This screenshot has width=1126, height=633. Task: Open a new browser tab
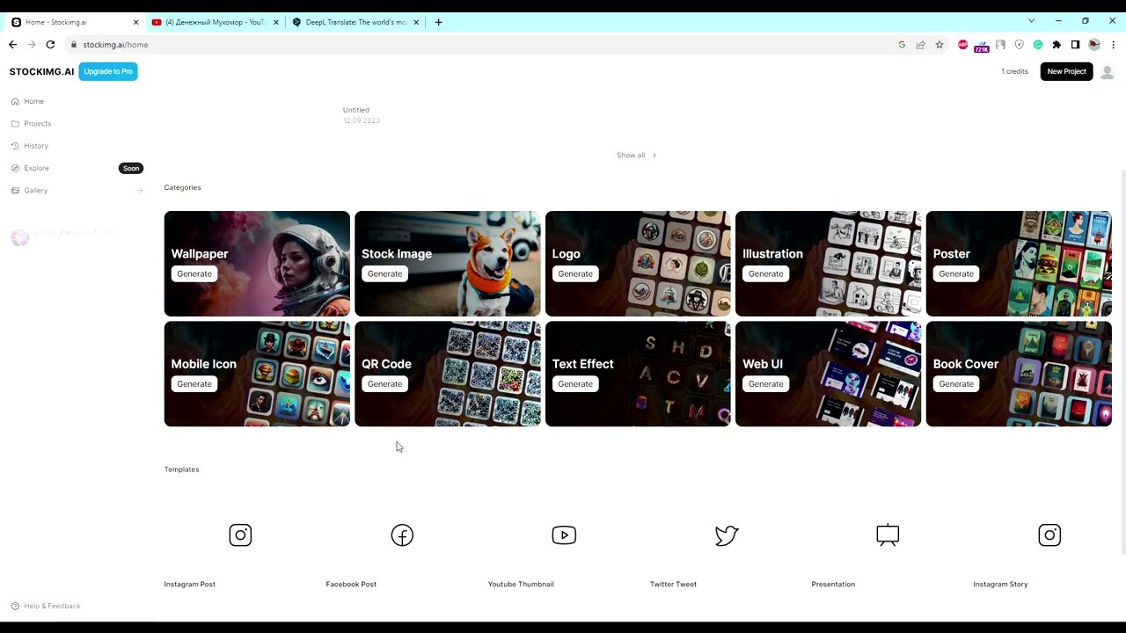click(x=438, y=22)
